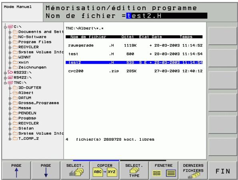This screenshot has width=238, height=180.
Task: Select the highlighted test2 .H row
Action: (x=134, y=63)
